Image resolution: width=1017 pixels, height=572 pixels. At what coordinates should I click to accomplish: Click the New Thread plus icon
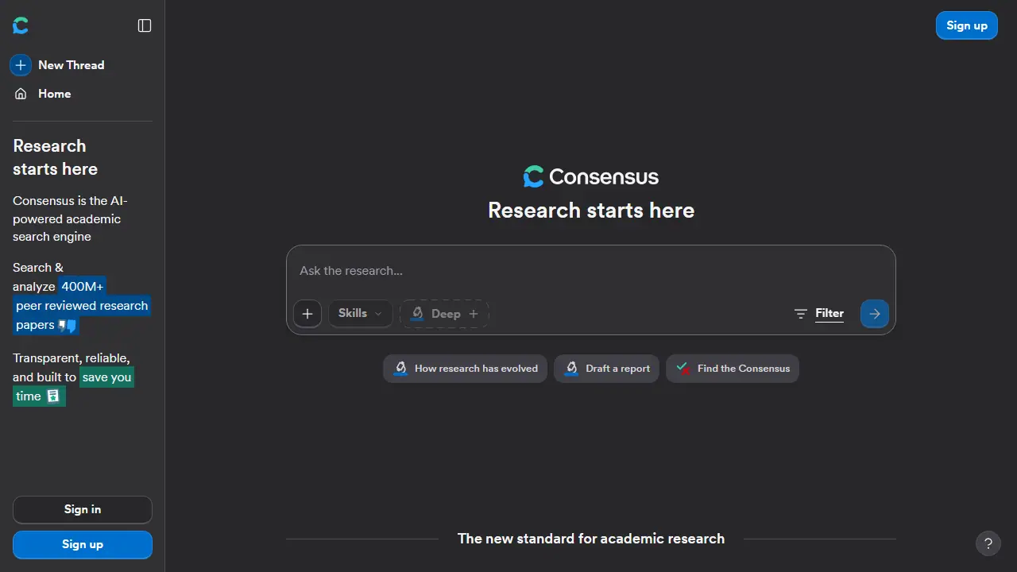pyautogui.click(x=21, y=65)
